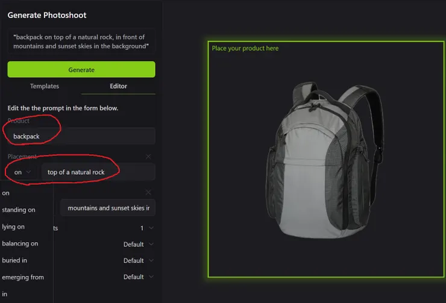Switch to the Editor tab
This screenshot has width=446, height=303.
[118, 86]
